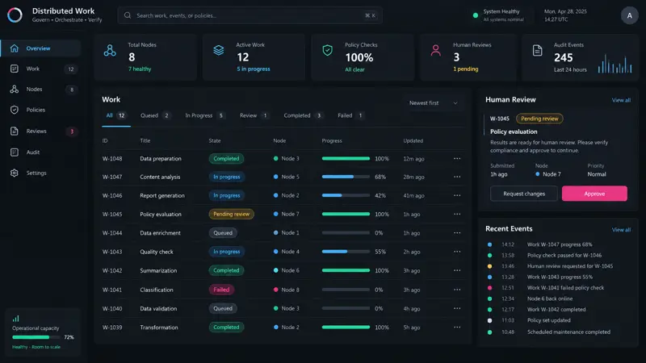This screenshot has width=646, height=363.
Task: Click the Total Nodes card icon
Action: pyautogui.click(x=110, y=50)
